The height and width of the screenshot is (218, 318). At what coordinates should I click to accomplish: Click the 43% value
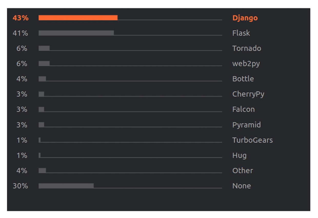21,18
